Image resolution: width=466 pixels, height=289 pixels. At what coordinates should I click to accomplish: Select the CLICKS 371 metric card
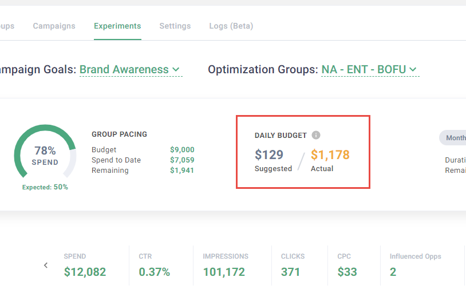(293, 266)
